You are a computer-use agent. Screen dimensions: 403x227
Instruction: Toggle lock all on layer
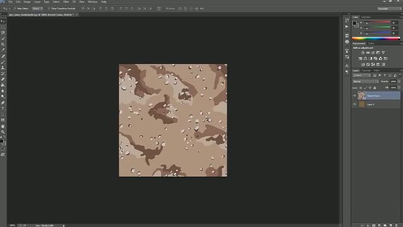(x=375, y=88)
